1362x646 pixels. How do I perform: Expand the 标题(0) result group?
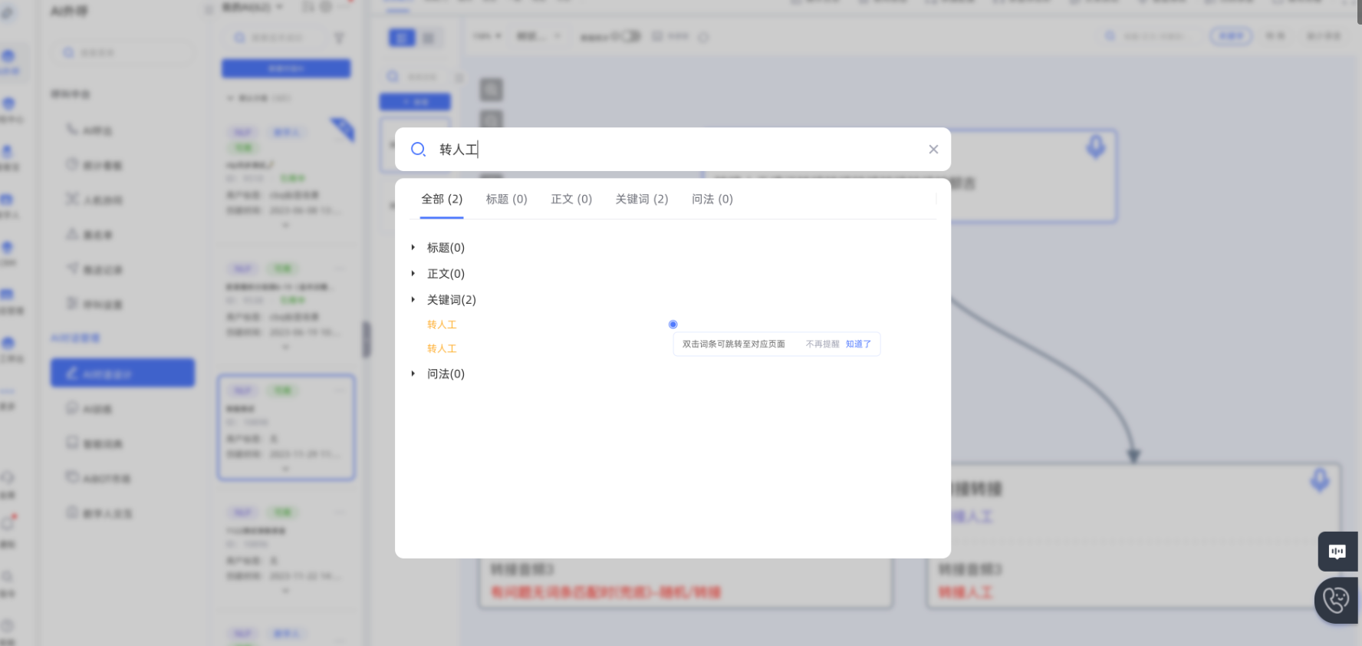[413, 248]
